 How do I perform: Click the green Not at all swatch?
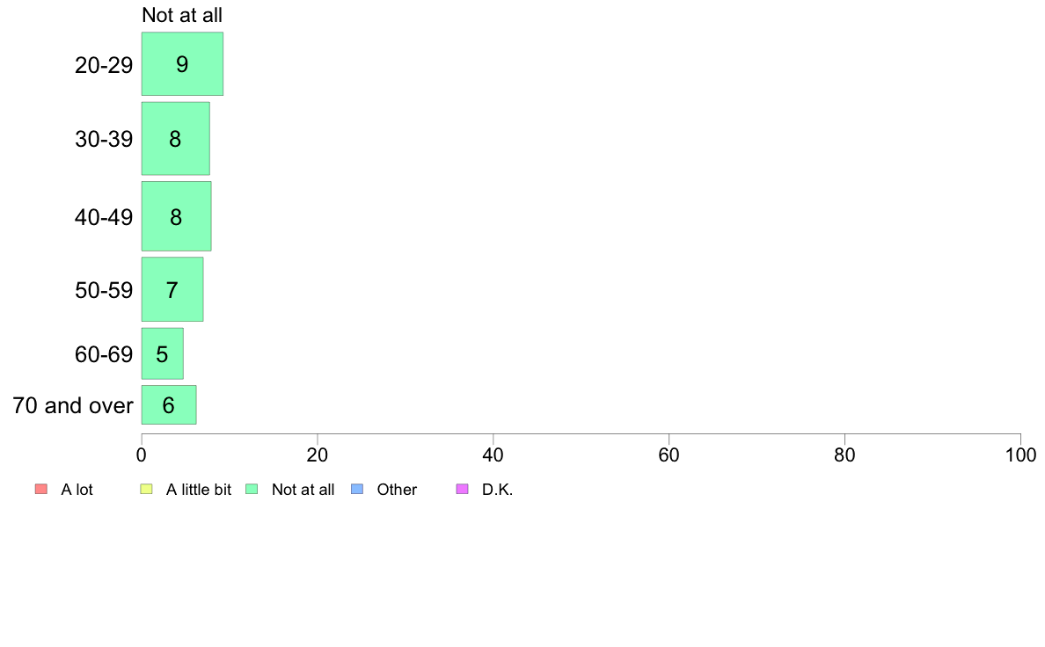click(252, 489)
